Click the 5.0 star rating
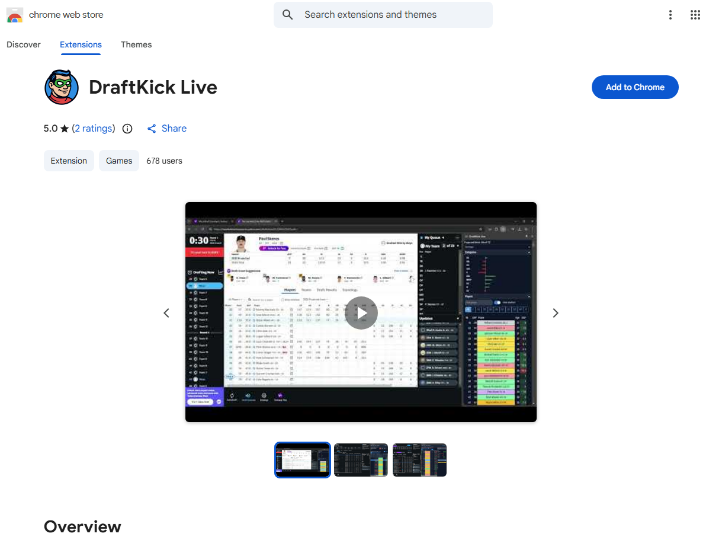 [x=56, y=129]
